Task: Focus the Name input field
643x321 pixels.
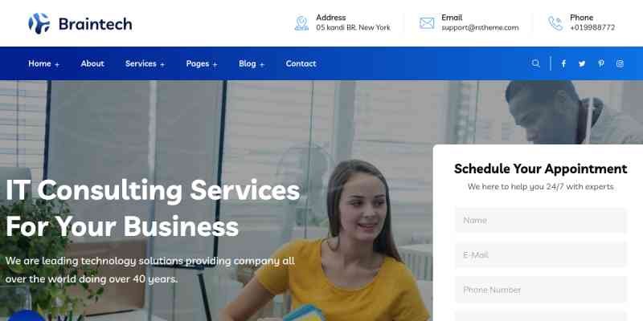Action: click(x=540, y=220)
